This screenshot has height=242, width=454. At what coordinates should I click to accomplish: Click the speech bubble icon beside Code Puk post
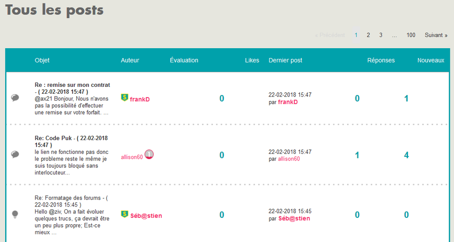pos(15,155)
